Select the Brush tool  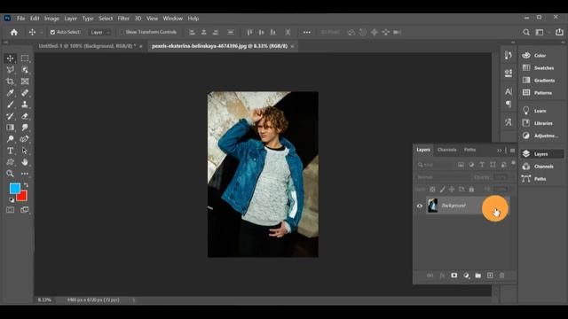pyautogui.click(x=10, y=105)
